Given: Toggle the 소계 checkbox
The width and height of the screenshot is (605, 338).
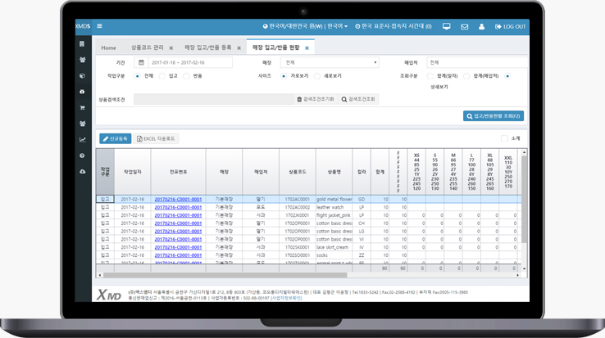Looking at the screenshot, I should pos(504,138).
